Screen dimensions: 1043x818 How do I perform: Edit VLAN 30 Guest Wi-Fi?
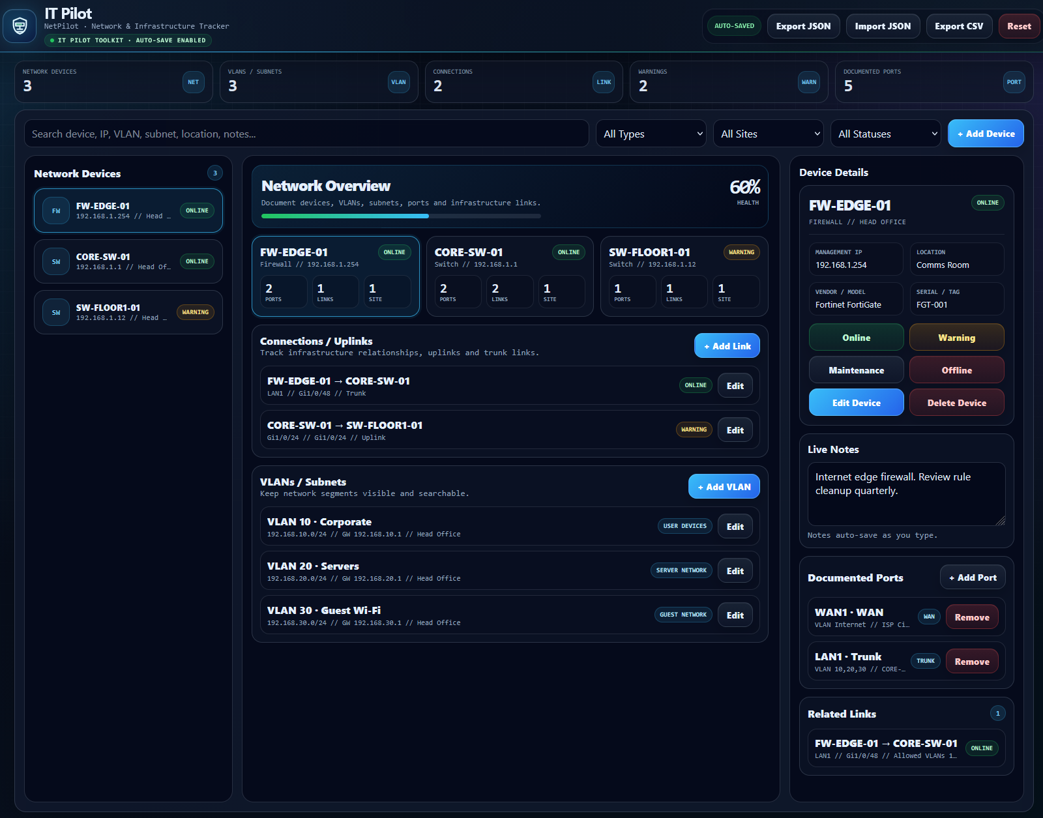[735, 615]
